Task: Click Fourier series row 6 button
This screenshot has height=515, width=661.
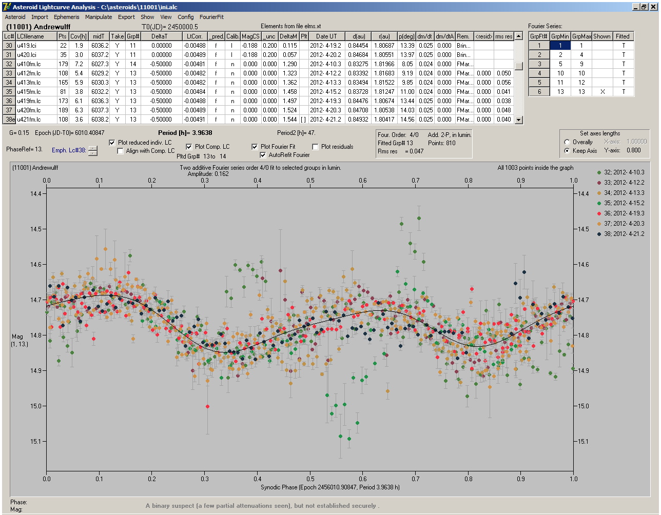Action: tap(539, 92)
